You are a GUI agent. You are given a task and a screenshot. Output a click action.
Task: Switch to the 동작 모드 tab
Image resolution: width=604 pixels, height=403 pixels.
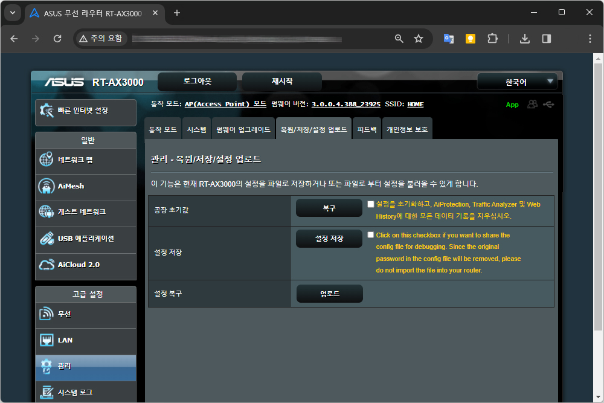[x=162, y=129]
